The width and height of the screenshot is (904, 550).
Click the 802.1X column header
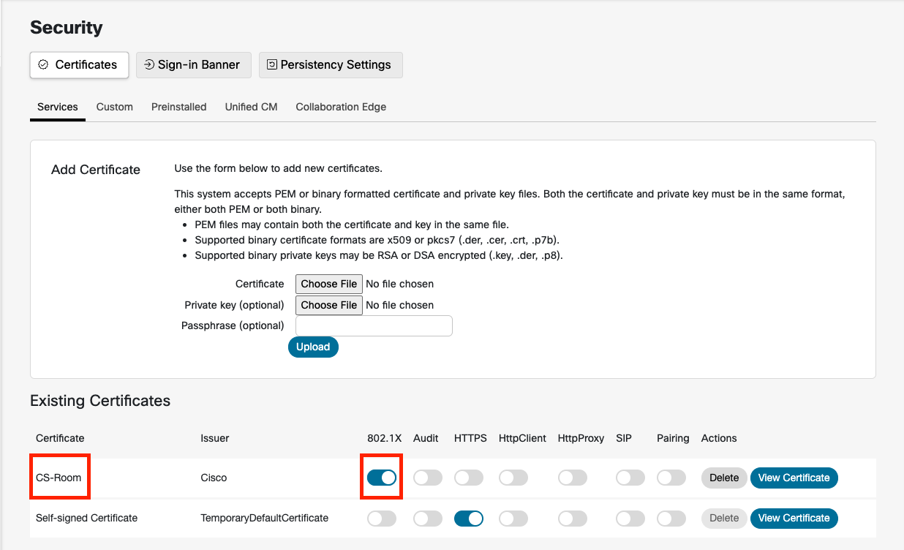(385, 438)
